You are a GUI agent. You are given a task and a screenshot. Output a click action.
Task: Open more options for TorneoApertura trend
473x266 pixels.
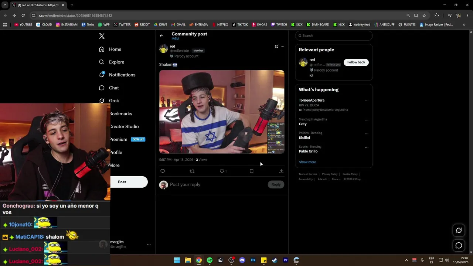pos(367,100)
